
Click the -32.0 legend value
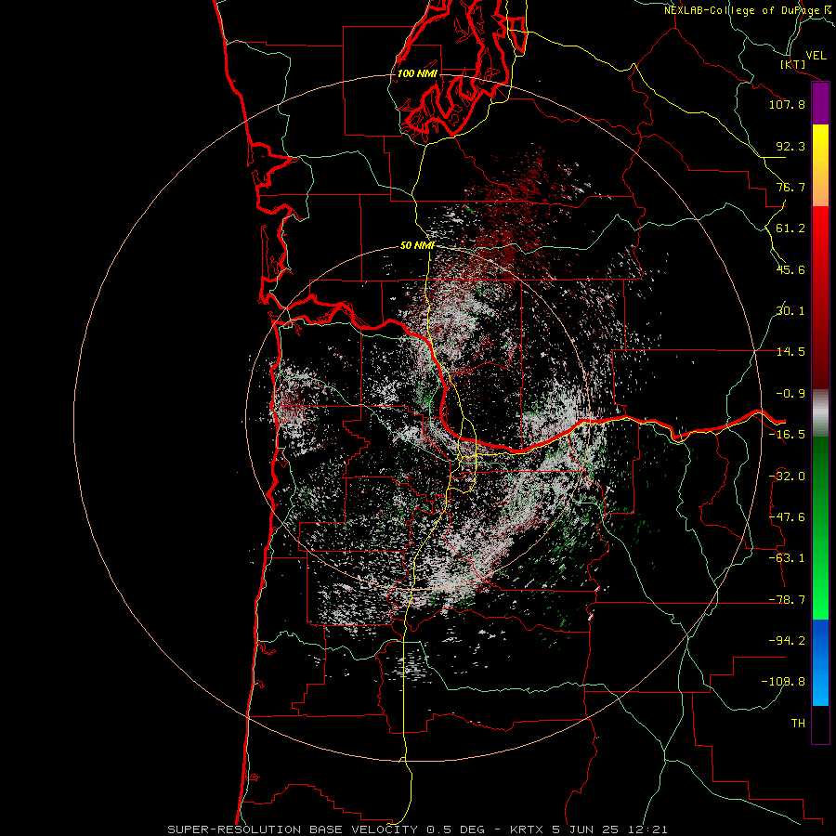coord(787,477)
